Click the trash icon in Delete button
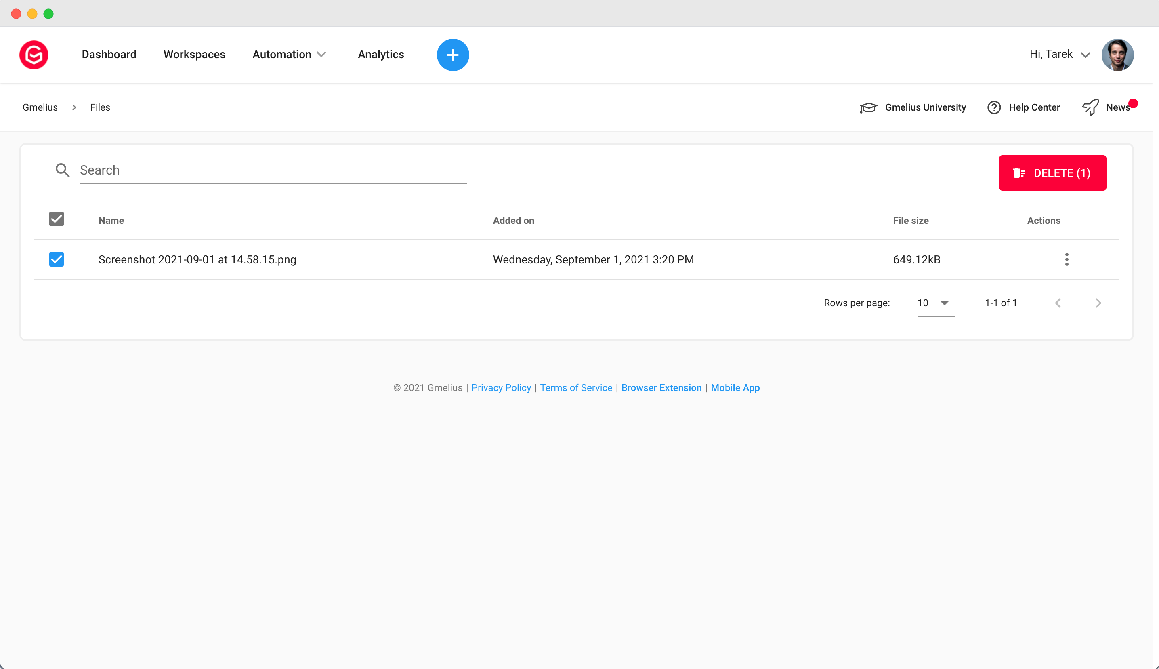Screen dimensions: 1159x669 (1018, 173)
